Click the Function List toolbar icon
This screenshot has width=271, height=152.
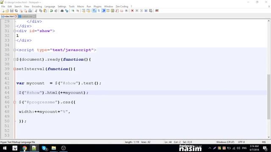pos(117,11)
